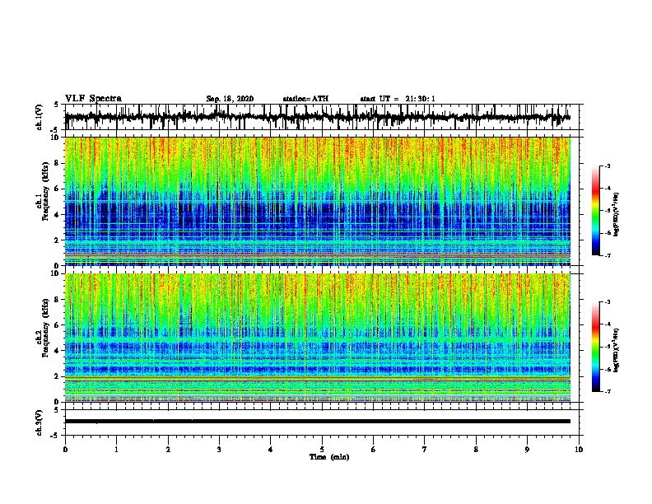The width and height of the screenshot is (652, 504).
Task: Click the ch.2 spectrogram color scale bar
Action: pyautogui.click(x=596, y=347)
